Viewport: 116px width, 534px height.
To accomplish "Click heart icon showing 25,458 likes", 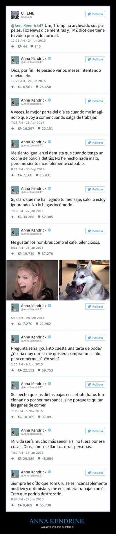I will point(37,87).
